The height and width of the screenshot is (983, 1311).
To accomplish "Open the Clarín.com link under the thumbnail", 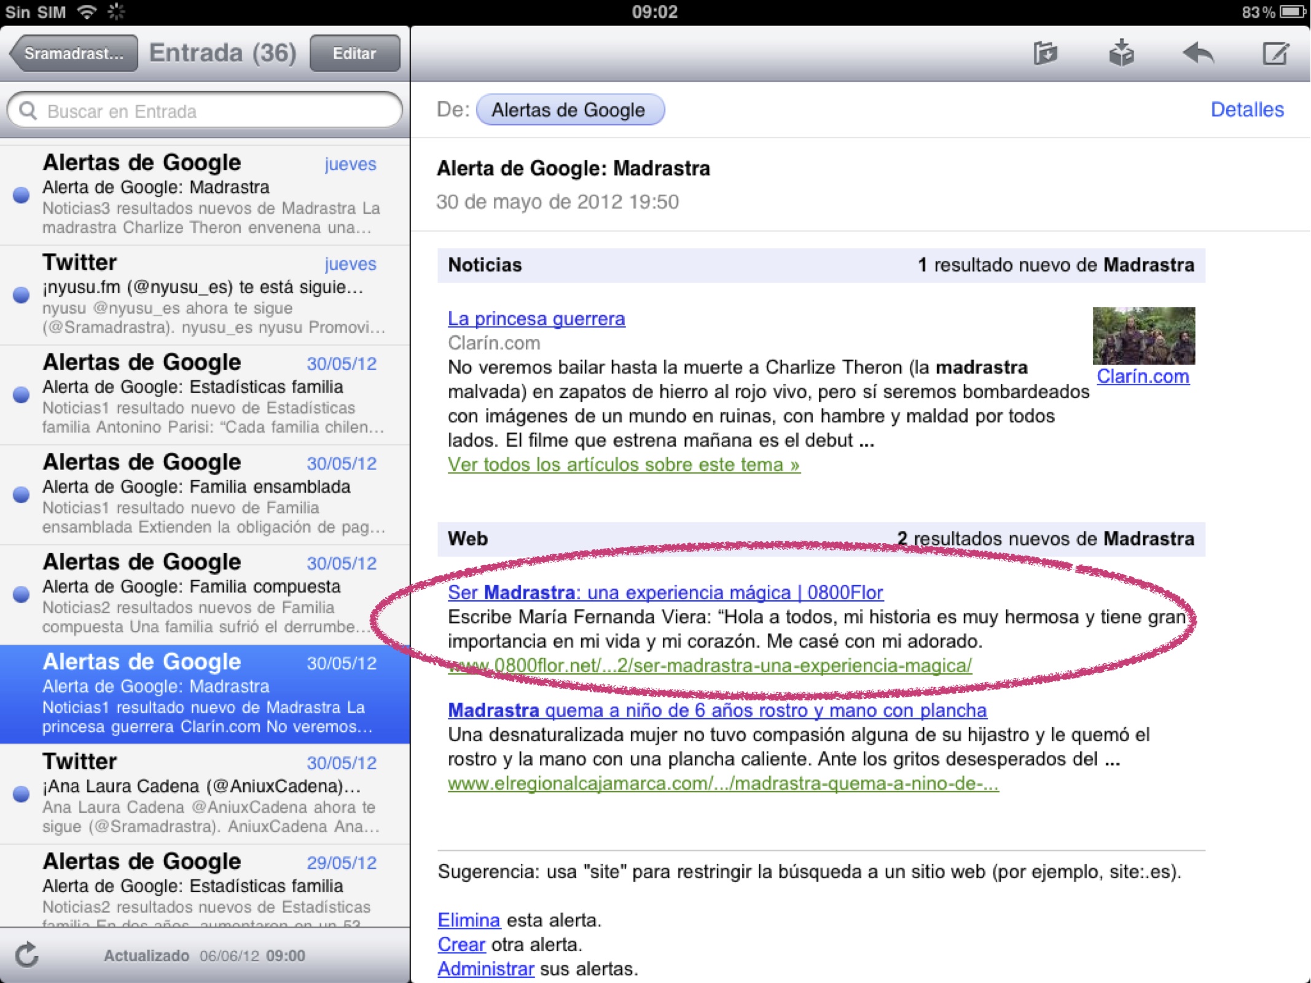I will [x=1143, y=376].
